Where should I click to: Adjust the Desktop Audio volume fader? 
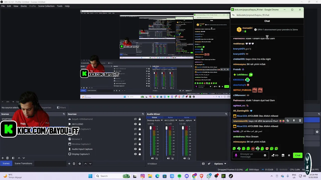[x=151, y=128]
